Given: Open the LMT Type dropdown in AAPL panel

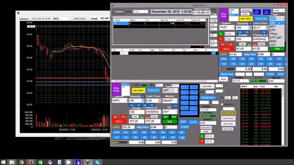Looking at the screenshot, I should pos(176,90).
